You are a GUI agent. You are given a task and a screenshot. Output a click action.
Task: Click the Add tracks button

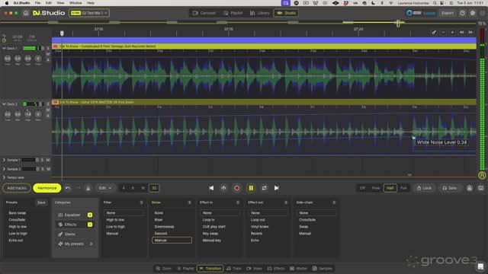coord(17,188)
